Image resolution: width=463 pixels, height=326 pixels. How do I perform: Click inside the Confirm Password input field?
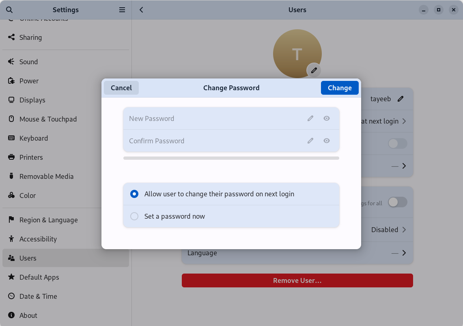tap(211, 141)
